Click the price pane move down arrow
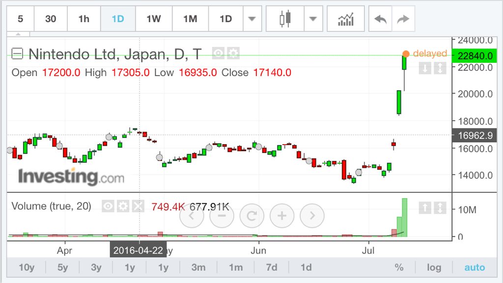 tap(425, 68)
